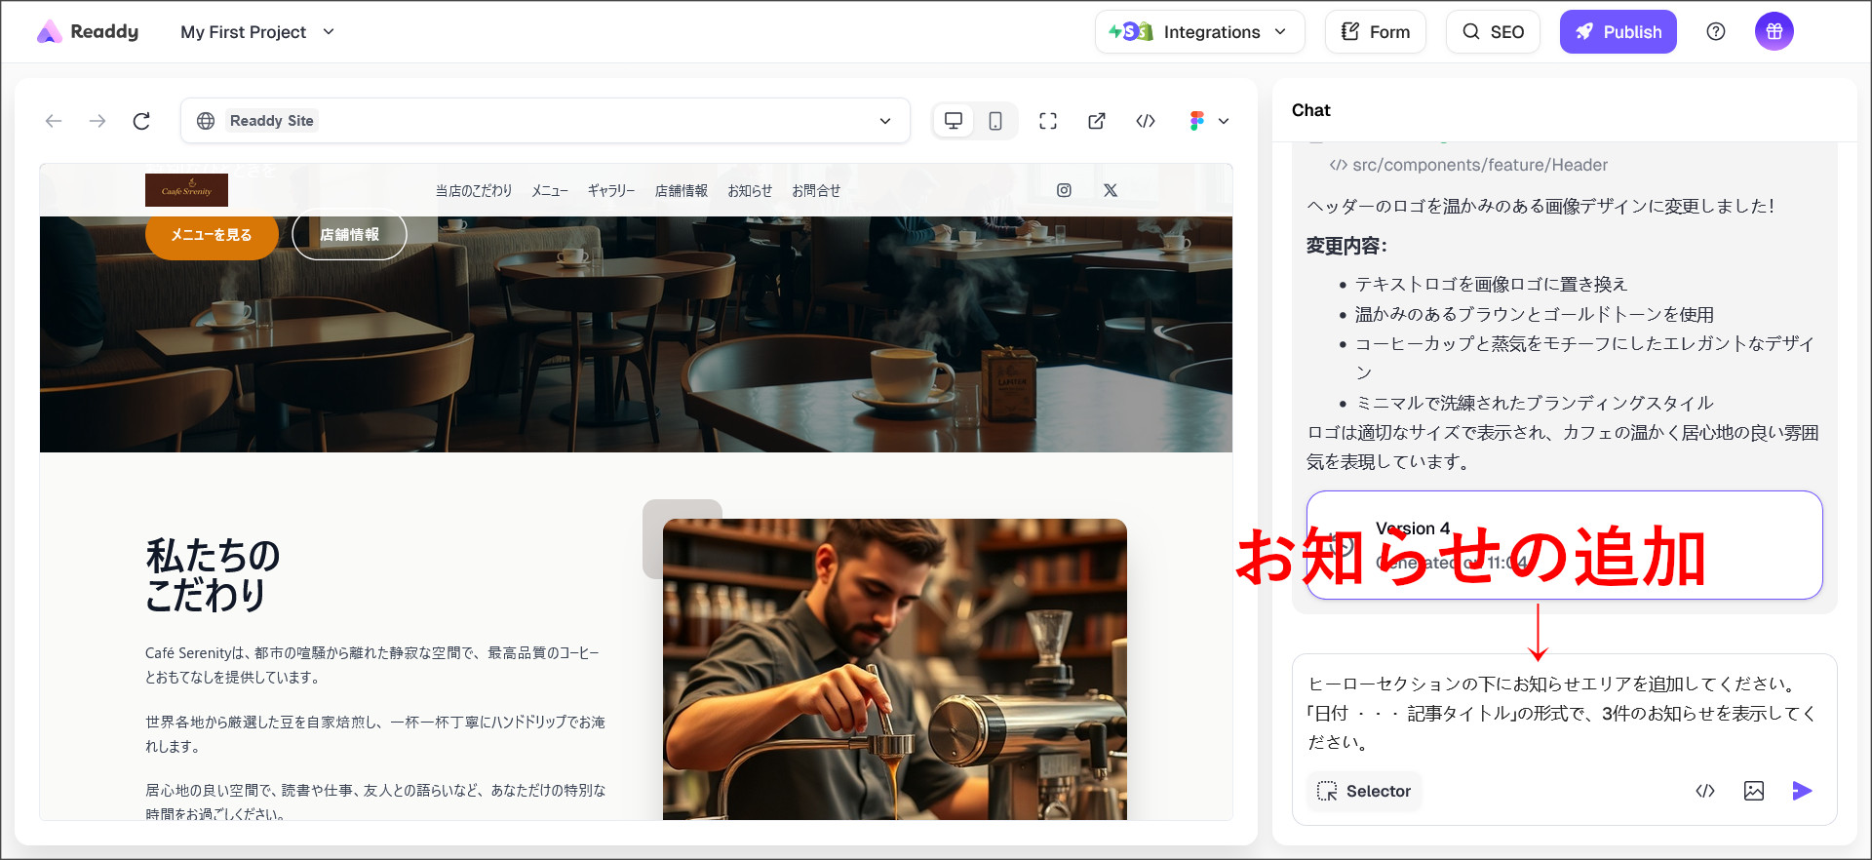Click the gift icon avatar

[1774, 32]
